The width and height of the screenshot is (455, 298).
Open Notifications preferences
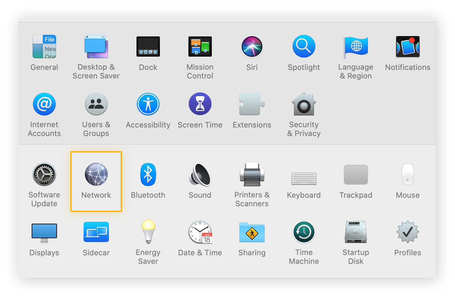(x=408, y=47)
